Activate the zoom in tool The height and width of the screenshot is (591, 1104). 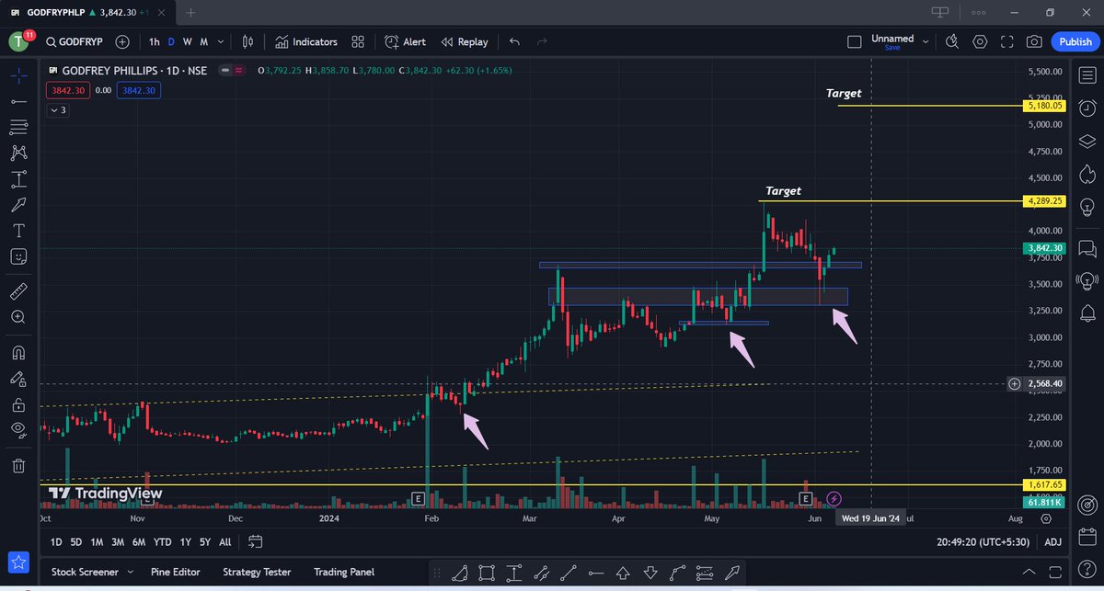[18, 317]
